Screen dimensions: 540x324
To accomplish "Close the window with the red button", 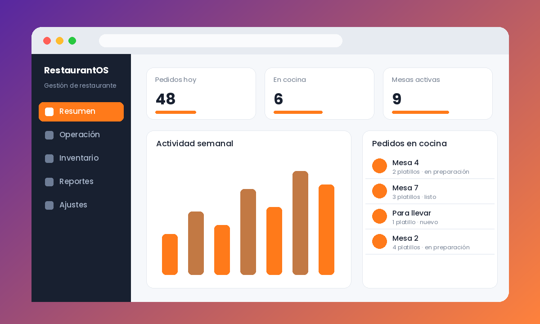I will tap(47, 41).
